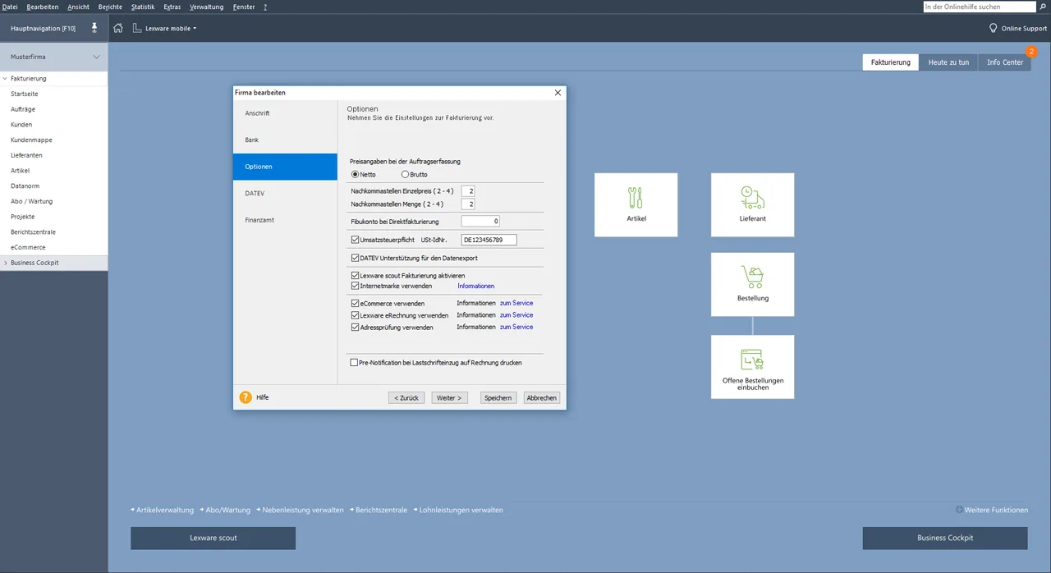Click the orange Hilfe question icon
The height and width of the screenshot is (573, 1051).
[x=246, y=397]
